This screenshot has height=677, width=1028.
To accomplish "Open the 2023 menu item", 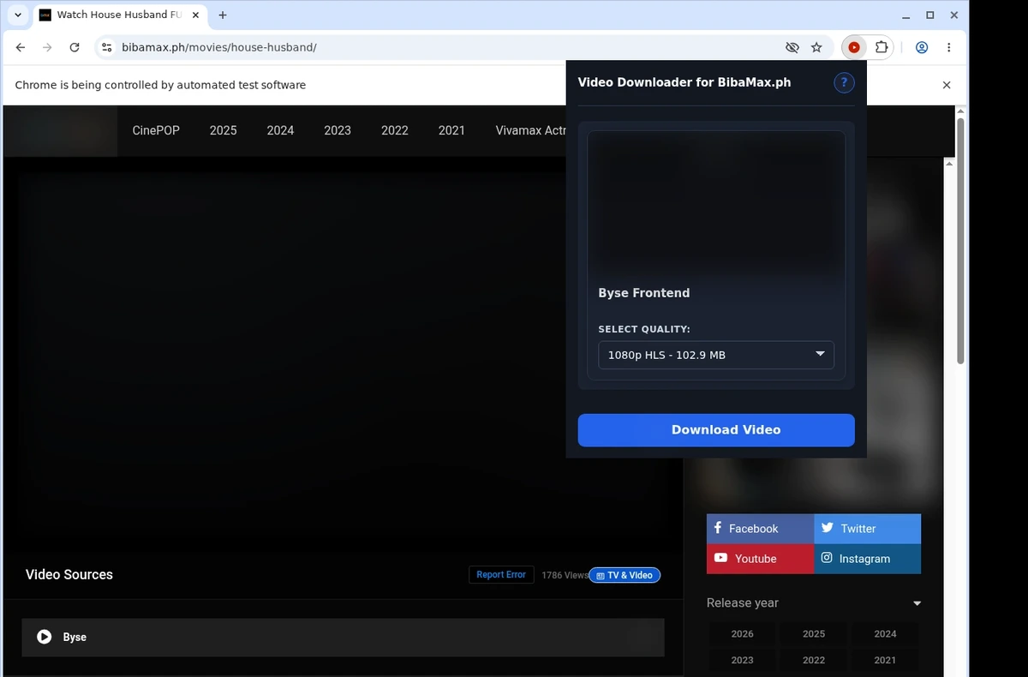I will pyautogui.click(x=338, y=130).
